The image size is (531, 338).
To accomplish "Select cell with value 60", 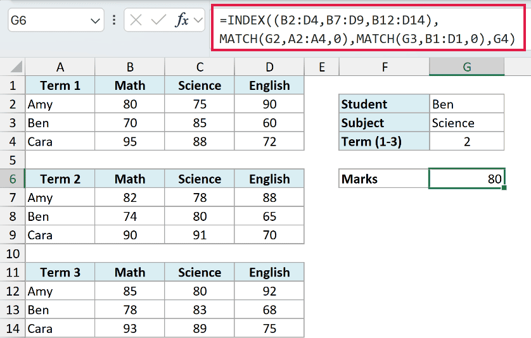I will [269, 123].
